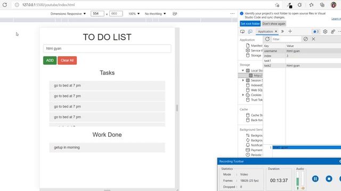Open IndexedDB in the storage tree

click(x=254, y=85)
